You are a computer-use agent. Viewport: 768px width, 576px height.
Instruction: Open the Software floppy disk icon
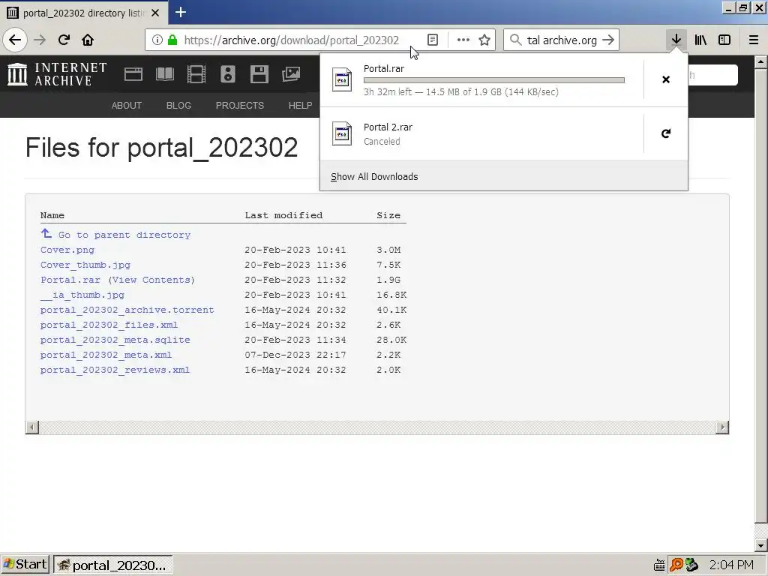click(259, 74)
